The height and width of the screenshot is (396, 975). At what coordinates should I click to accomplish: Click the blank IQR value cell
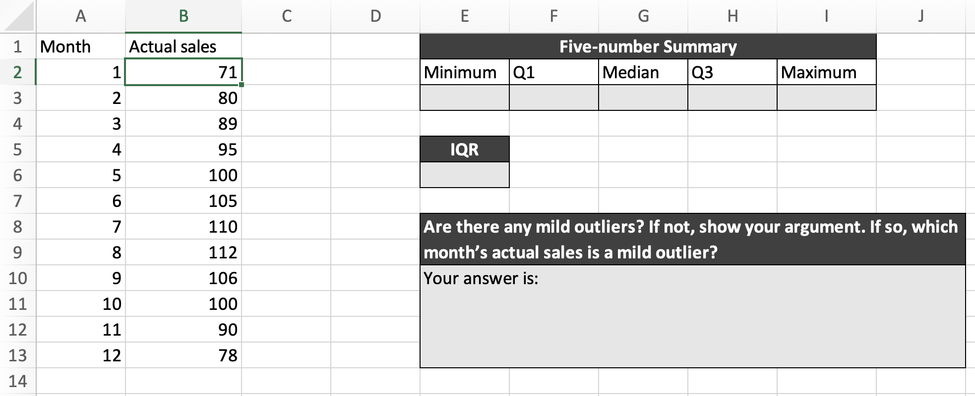click(x=464, y=175)
